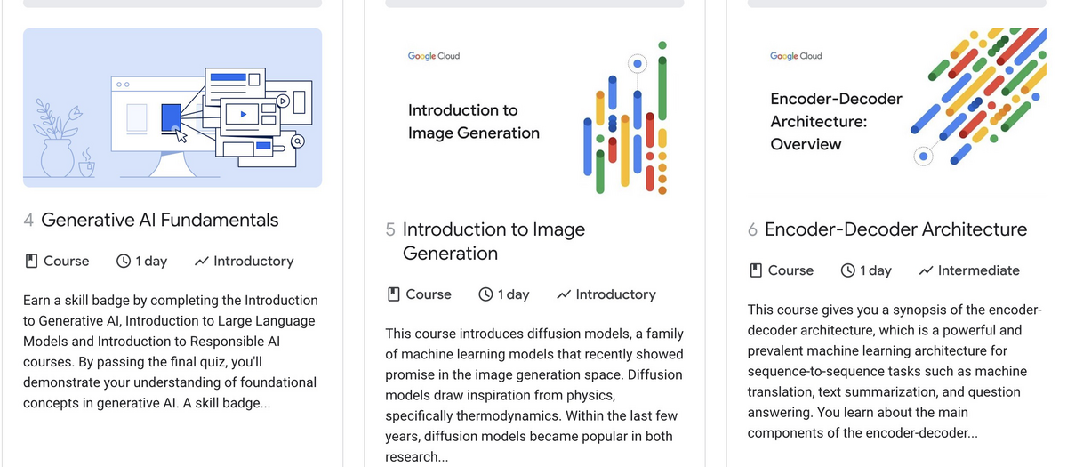Open the Generative AI Fundamentals illustration thumbnail
Screen dimensions: 1067x467
coord(172,108)
